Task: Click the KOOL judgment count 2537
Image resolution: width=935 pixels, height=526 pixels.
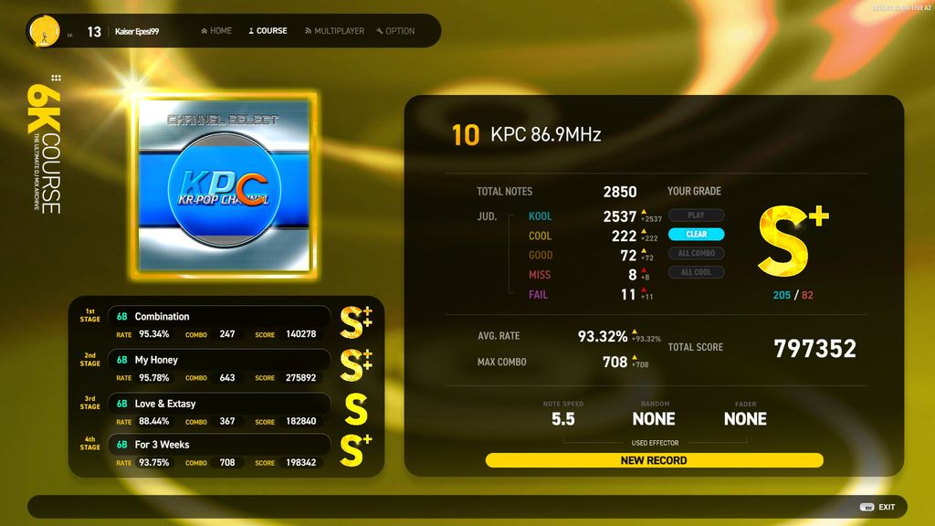Action: click(x=620, y=216)
